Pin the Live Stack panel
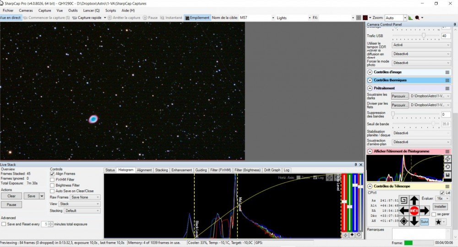Screen dimensions: 458x247 (x=355, y=165)
